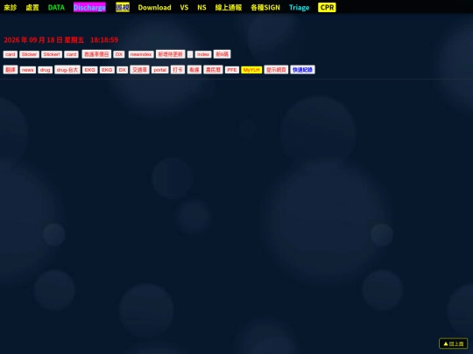Click the newindex button
Viewport: 473px width, 354px height.
click(141, 54)
